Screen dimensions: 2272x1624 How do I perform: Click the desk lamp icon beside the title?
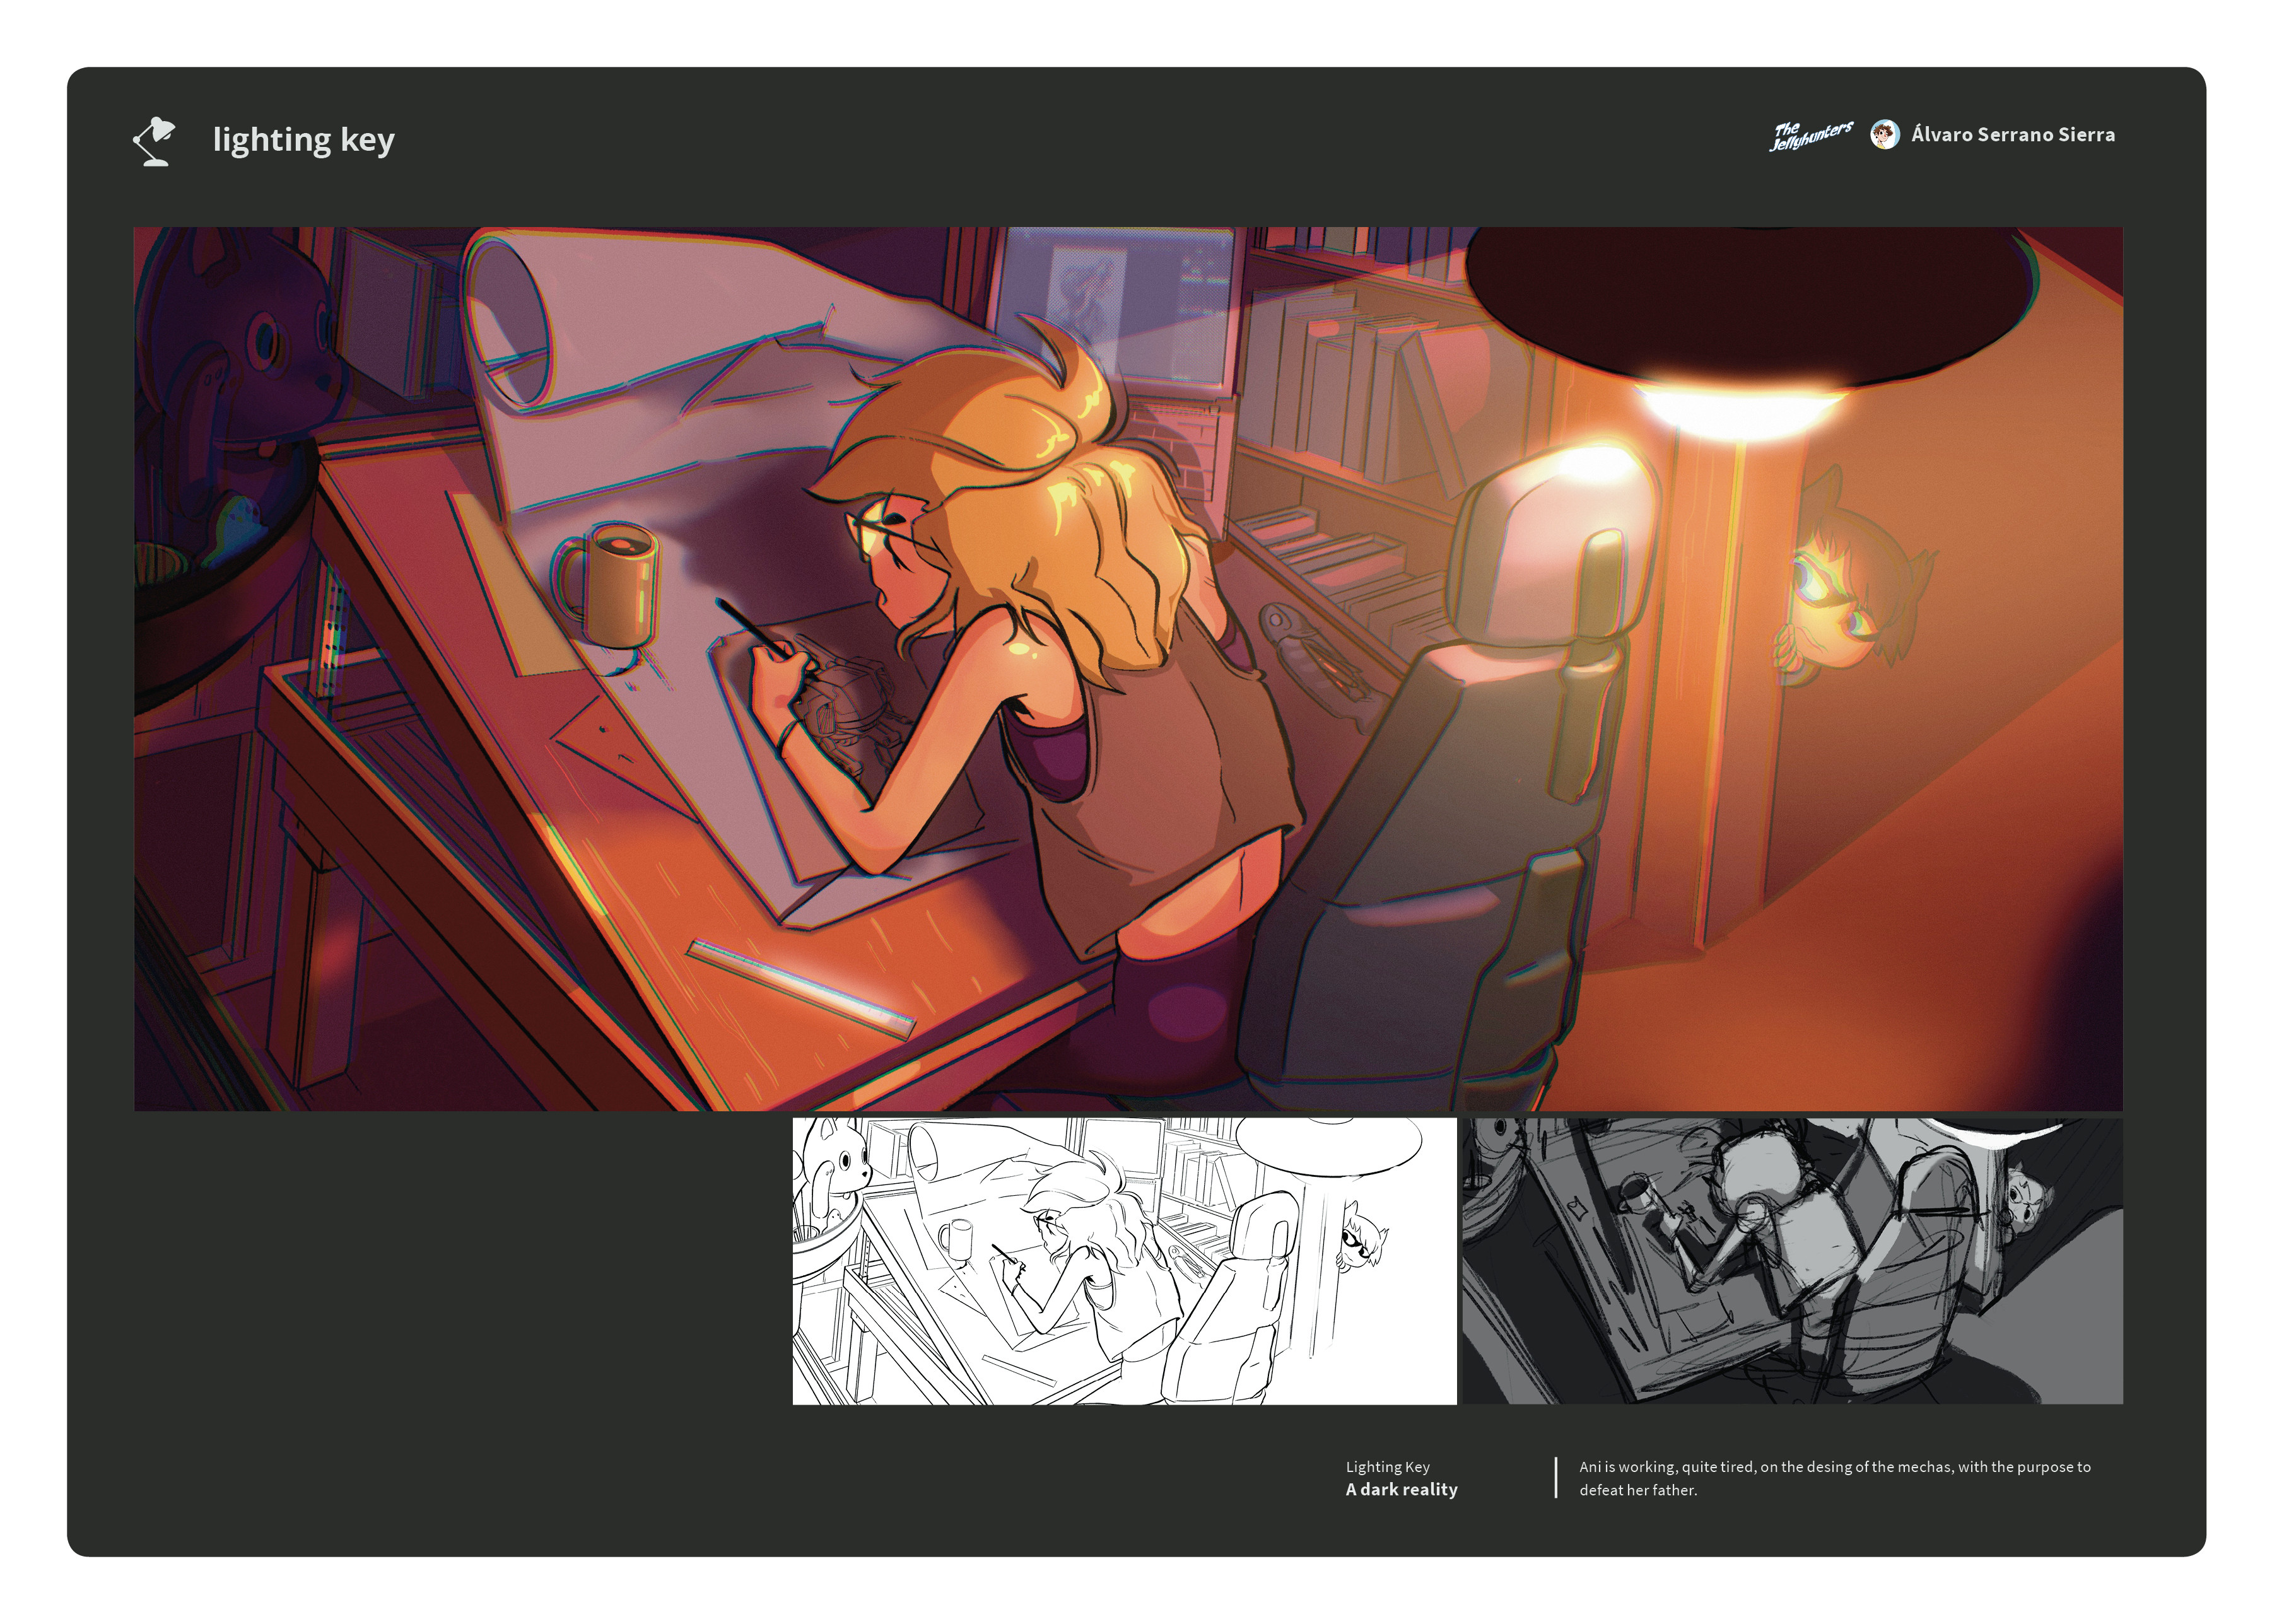[154, 141]
